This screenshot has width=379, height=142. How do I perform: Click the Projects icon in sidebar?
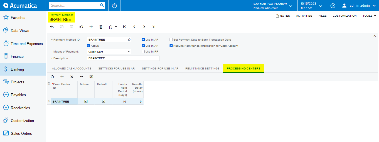coord(6,82)
